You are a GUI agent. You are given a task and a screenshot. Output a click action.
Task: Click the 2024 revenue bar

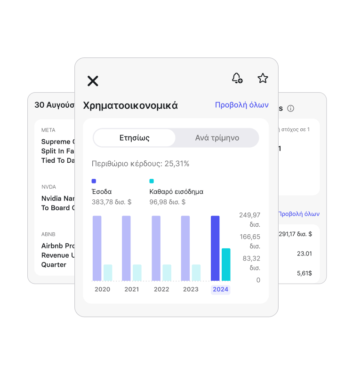tap(215, 248)
